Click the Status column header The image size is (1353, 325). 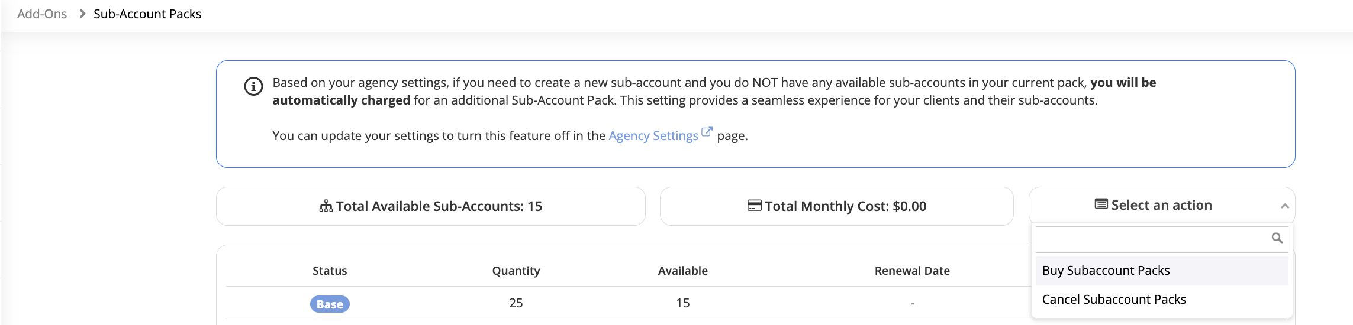tap(330, 271)
